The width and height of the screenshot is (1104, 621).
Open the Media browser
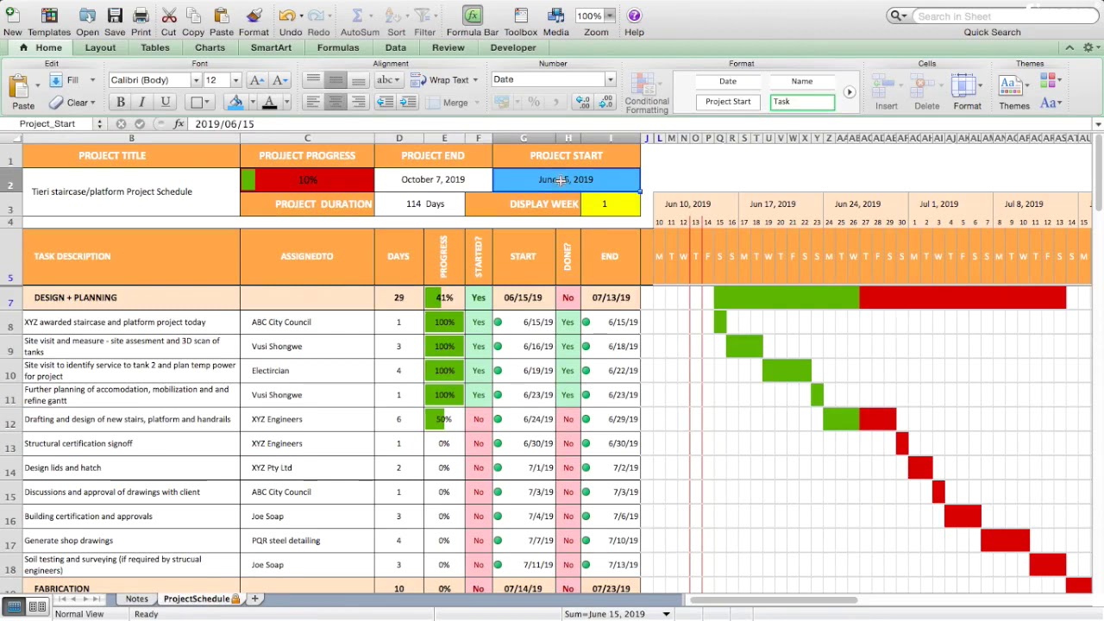555,16
